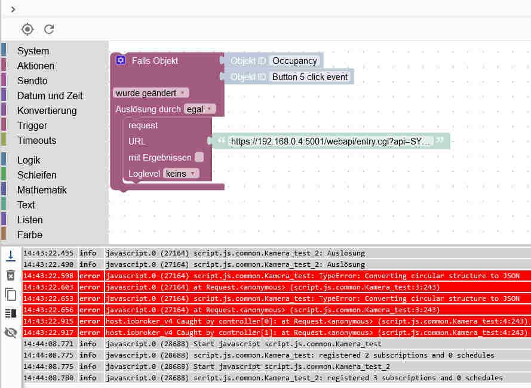The height and width of the screenshot is (388, 531).
Task: Click the Occupancy object ID field
Action: click(295, 61)
